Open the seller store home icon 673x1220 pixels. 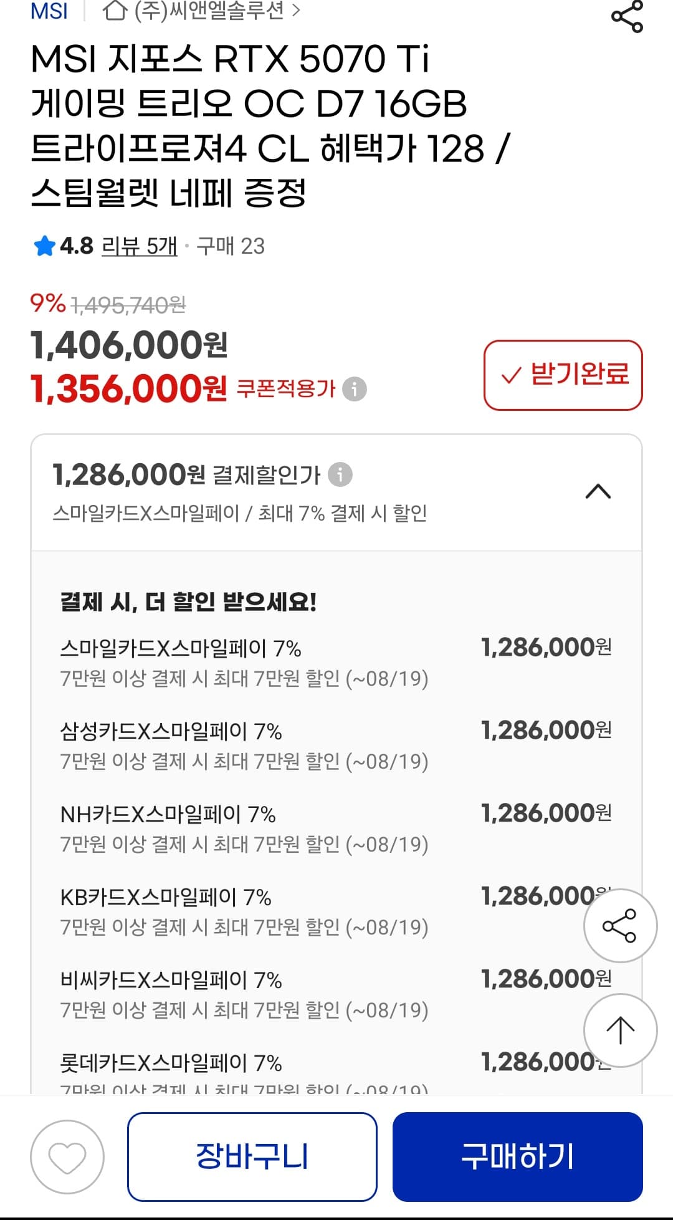(x=114, y=11)
